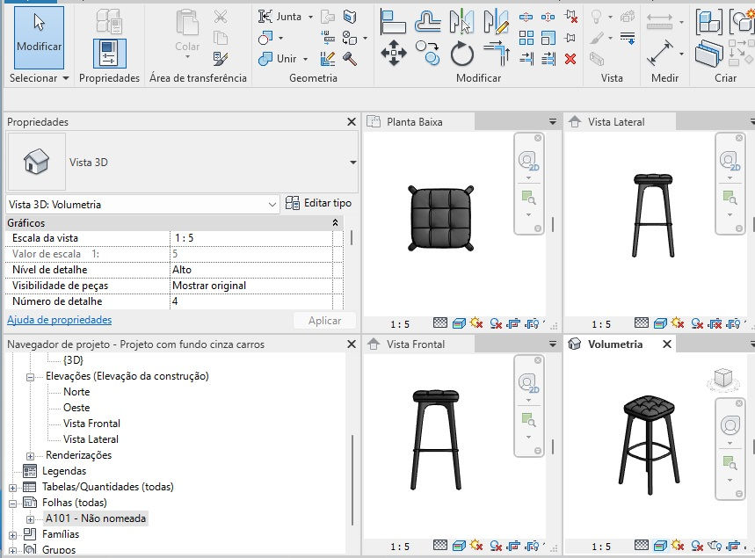Open the Junta dropdown arrow
This screenshot has width=755, height=558.
coord(310,17)
